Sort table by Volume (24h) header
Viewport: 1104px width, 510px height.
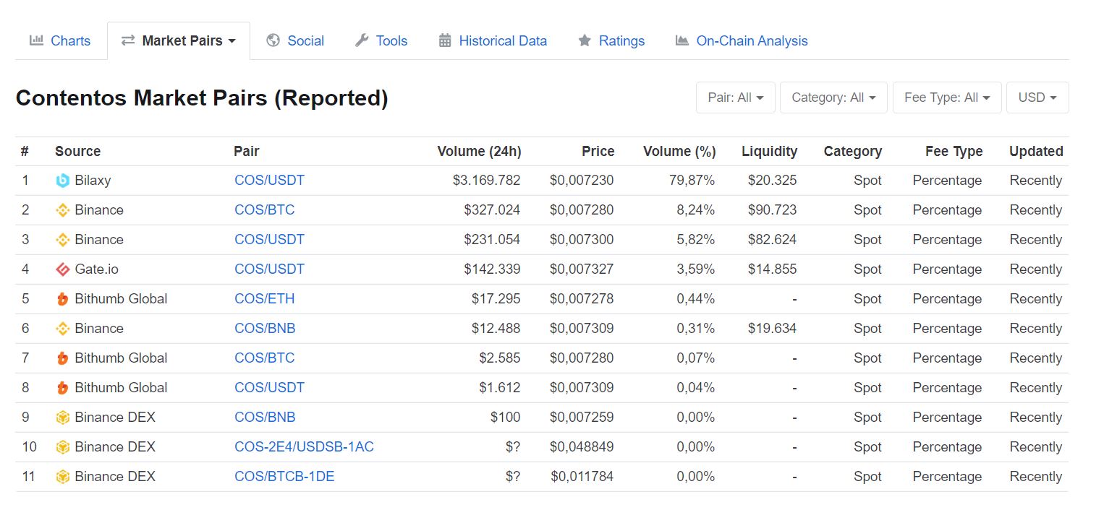tap(479, 151)
